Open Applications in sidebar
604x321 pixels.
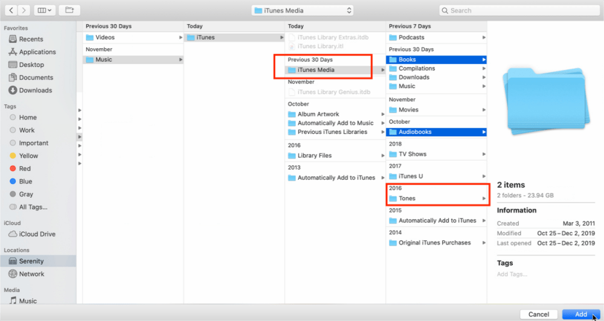click(x=37, y=52)
